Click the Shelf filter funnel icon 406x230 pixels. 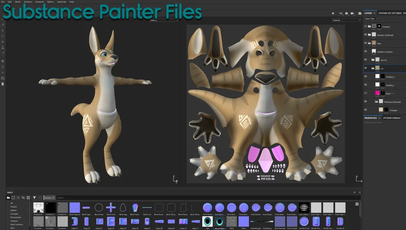pos(34,198)
